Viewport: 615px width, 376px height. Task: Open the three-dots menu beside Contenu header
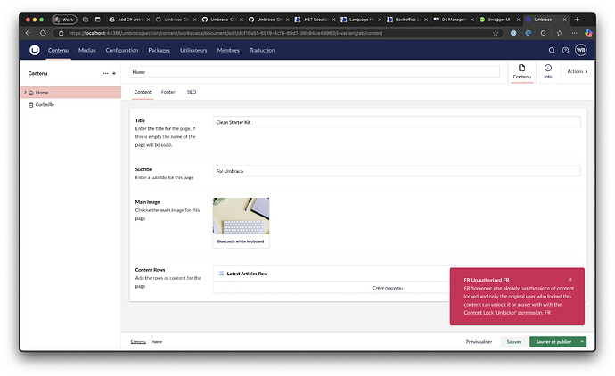(105, 73)
